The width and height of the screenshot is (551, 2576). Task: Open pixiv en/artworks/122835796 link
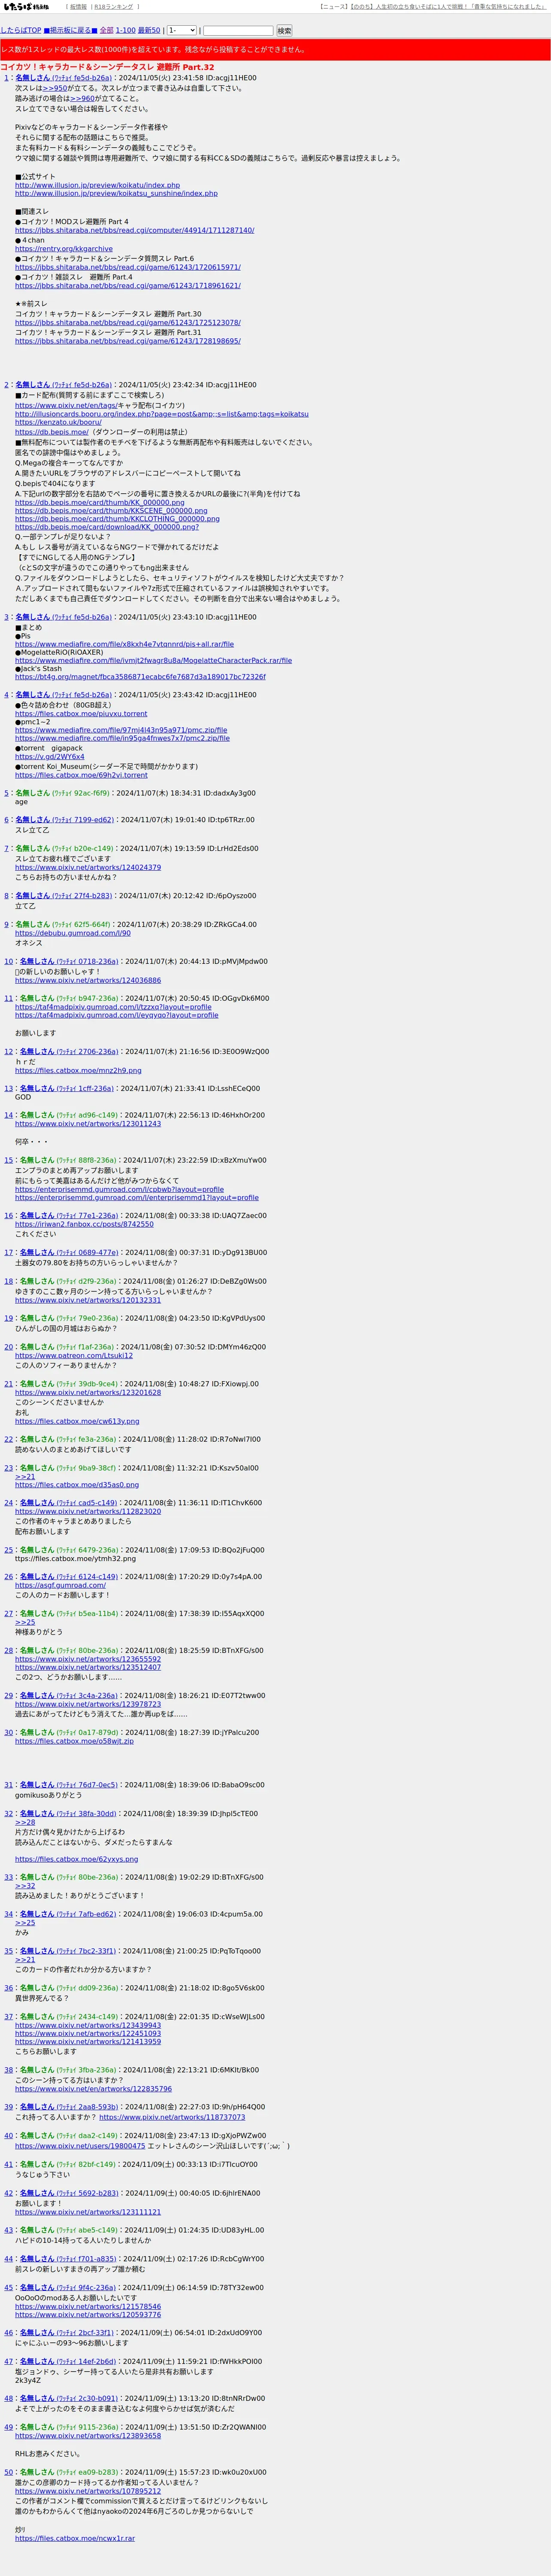click(93, 2089)
